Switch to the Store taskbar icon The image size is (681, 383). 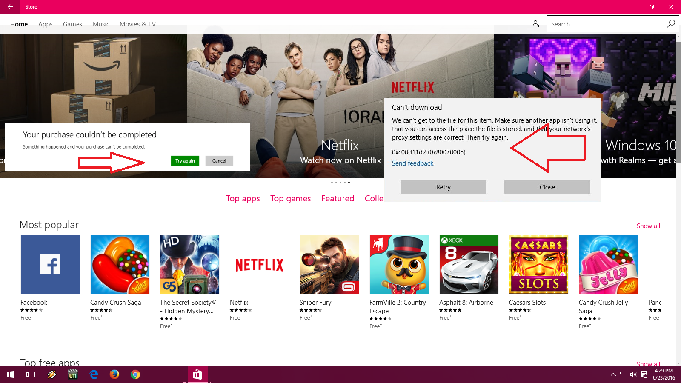(x=197, y=374)
